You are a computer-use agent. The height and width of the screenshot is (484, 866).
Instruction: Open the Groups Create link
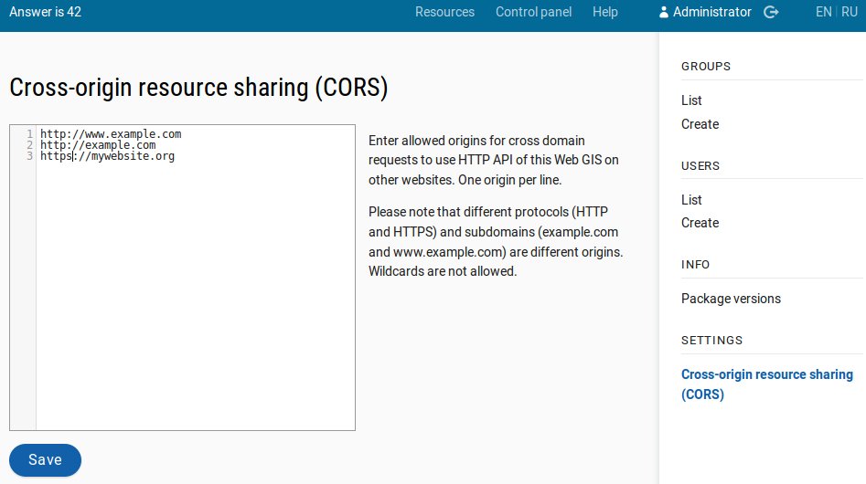700,124
